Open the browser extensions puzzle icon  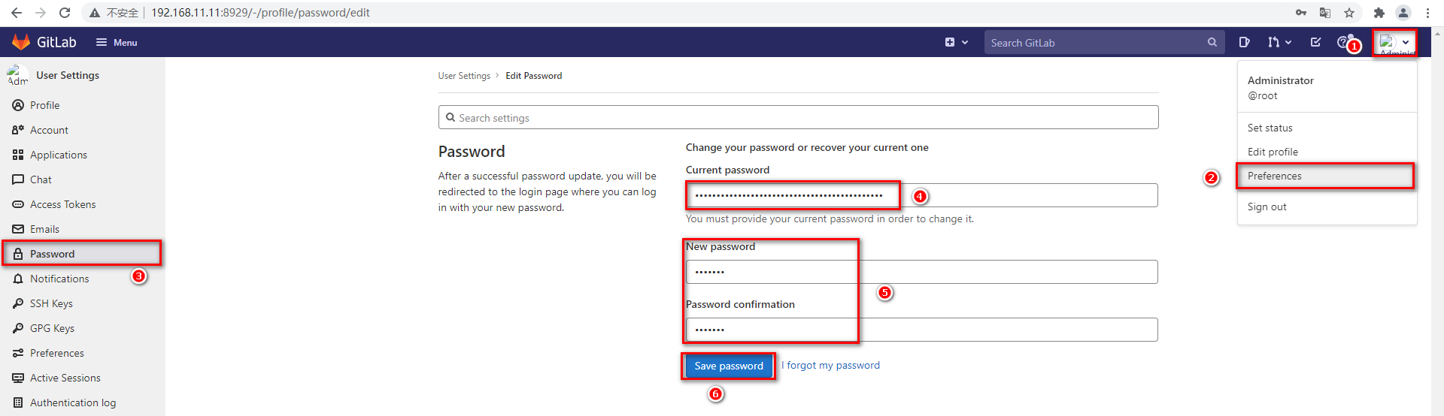1379,13
